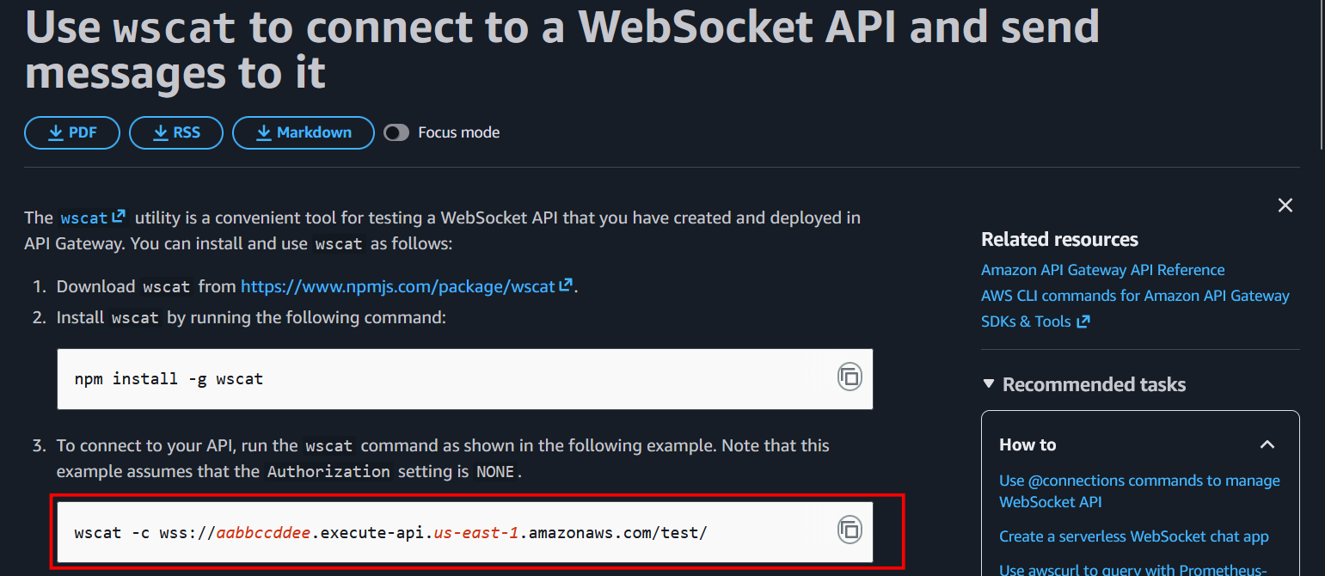Click the npm install -g wscat code text

169,378
